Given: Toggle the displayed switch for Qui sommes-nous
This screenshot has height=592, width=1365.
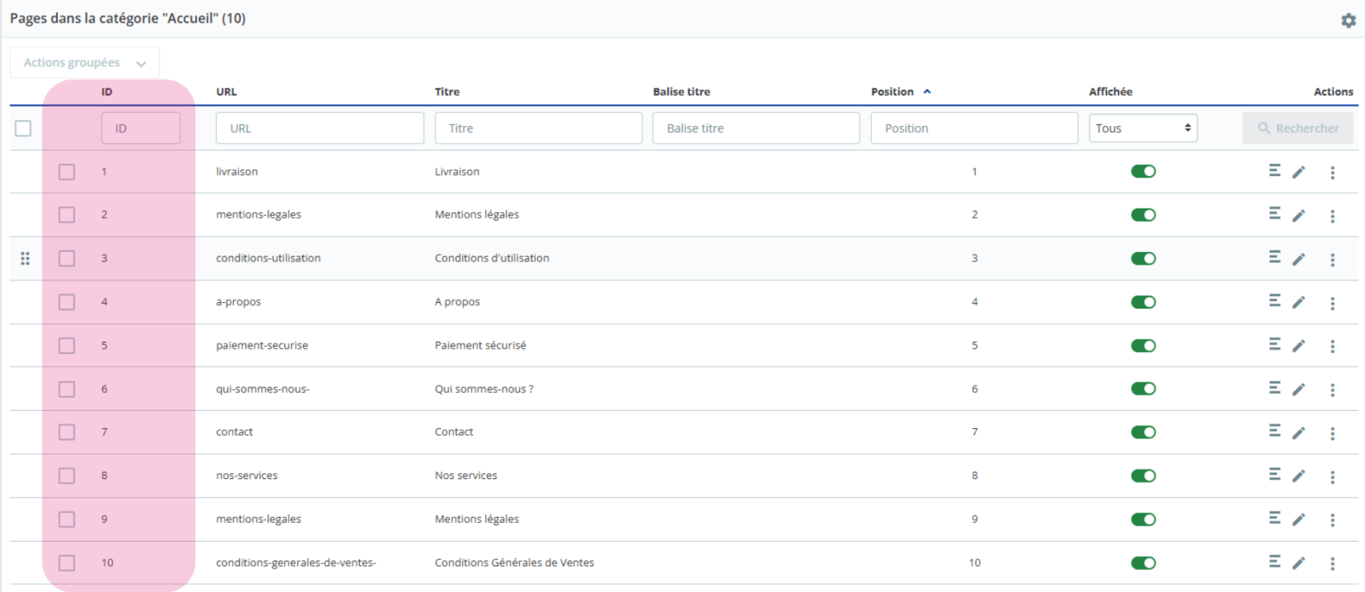Looking at the screenshot, I should coord(1143,389).
